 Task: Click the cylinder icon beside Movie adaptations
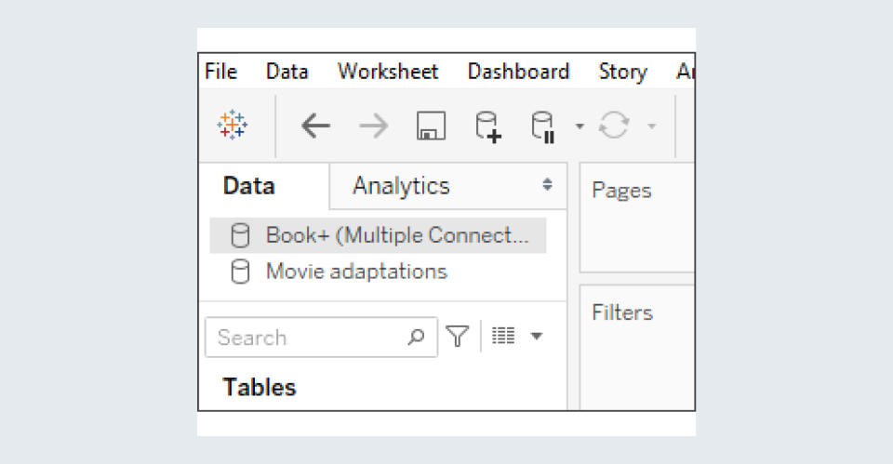240,272
